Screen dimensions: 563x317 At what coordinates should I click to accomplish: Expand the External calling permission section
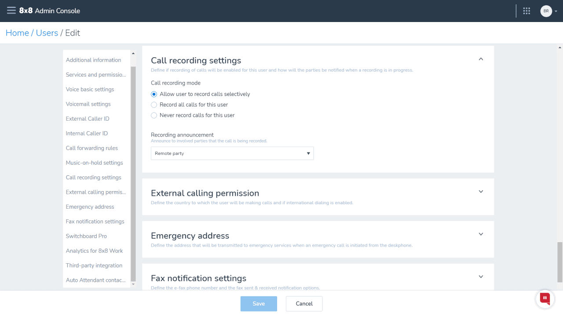(481, 192)
